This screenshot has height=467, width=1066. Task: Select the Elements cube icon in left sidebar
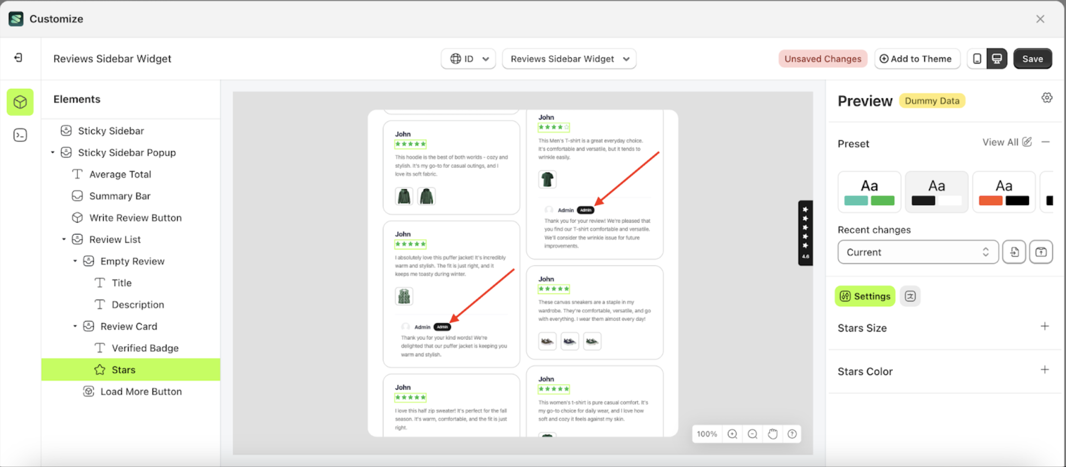coord(20,102)
